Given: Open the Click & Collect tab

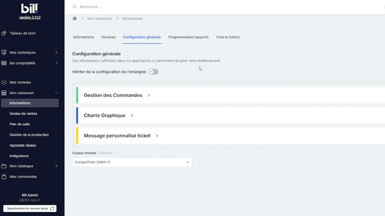Looking at the screenshot, I should [228, 37].
